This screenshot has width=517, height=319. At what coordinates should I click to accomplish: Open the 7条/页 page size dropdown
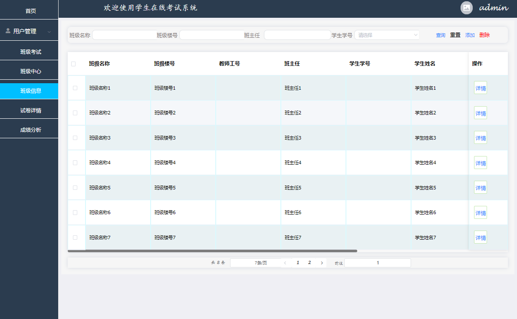(260, 263)
